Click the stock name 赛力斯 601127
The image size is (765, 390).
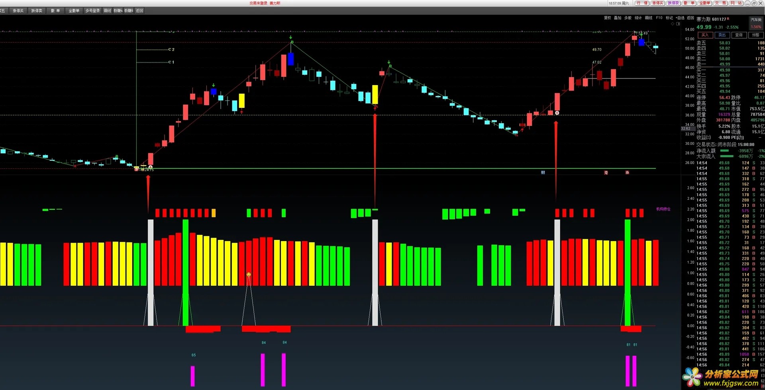(711, 19)
